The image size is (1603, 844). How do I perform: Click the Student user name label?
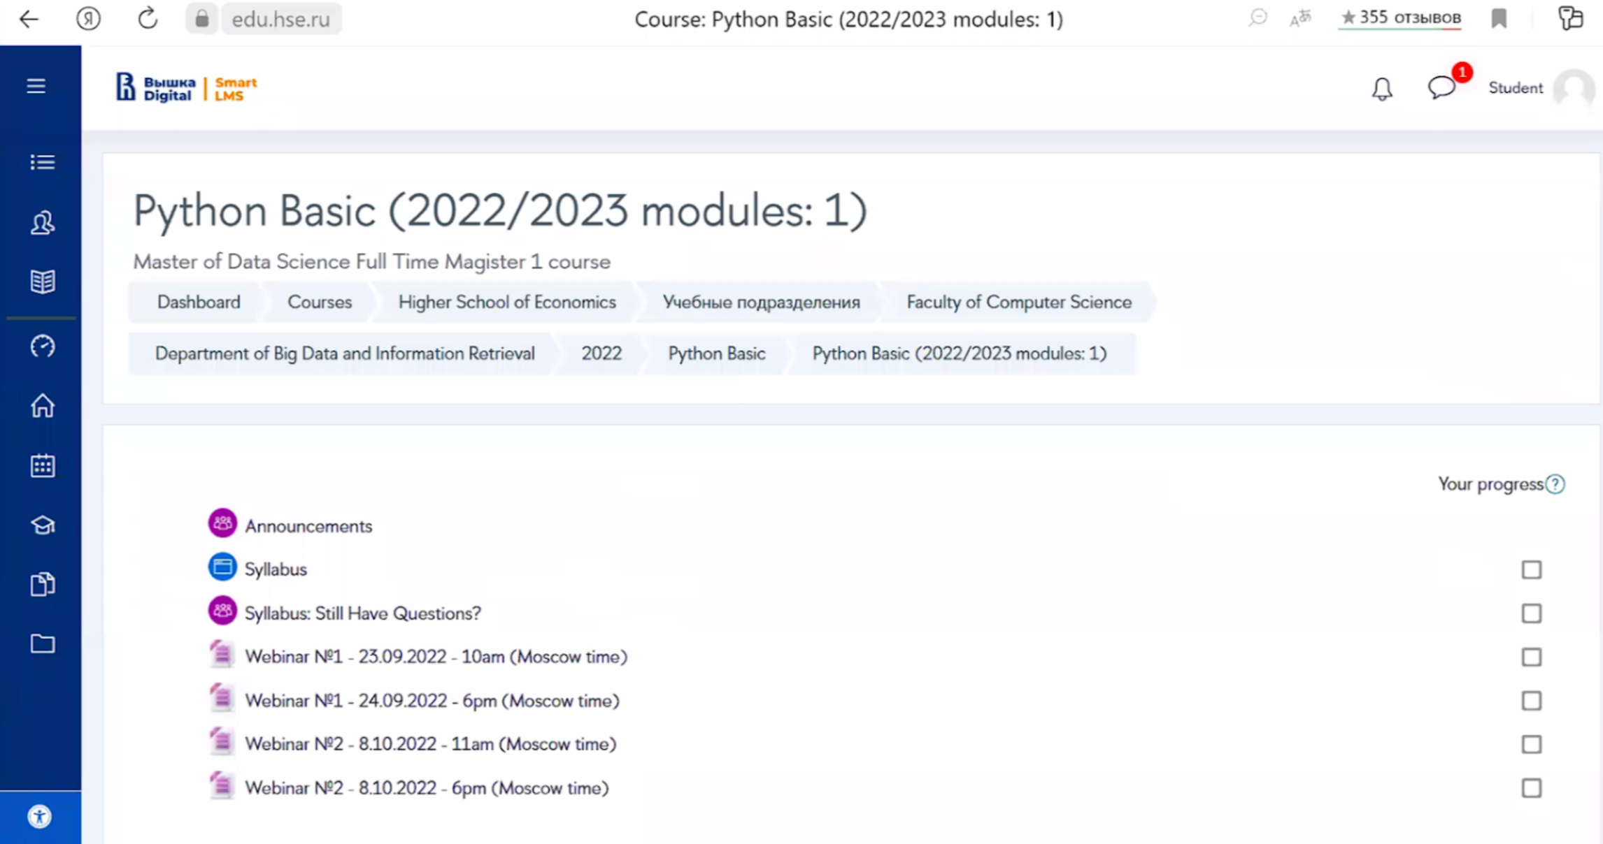pos(1516,88)
